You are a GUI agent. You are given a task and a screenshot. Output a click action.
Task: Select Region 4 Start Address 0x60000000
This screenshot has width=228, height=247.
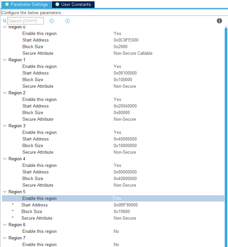pos(125,172)
